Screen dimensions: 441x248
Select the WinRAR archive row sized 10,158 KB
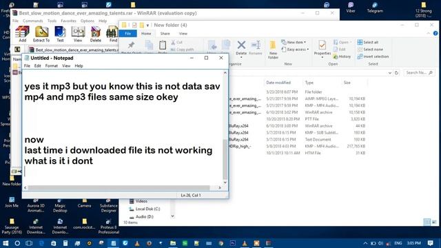[298, 112]
